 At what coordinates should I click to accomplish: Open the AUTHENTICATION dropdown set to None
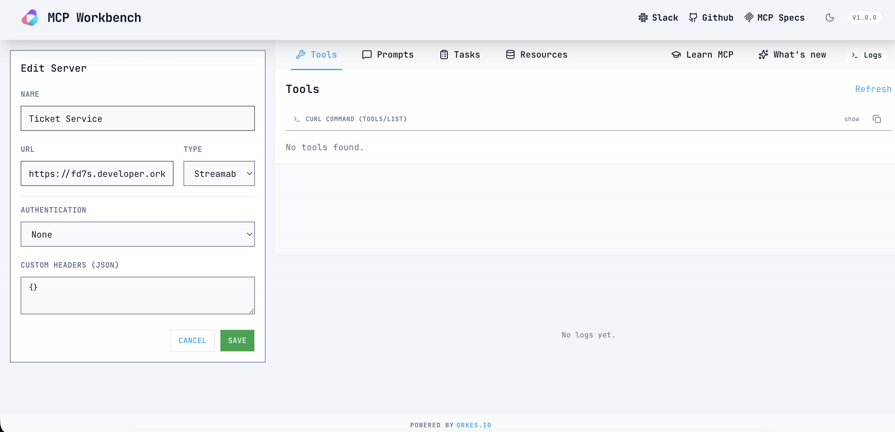tap(137, 234)
